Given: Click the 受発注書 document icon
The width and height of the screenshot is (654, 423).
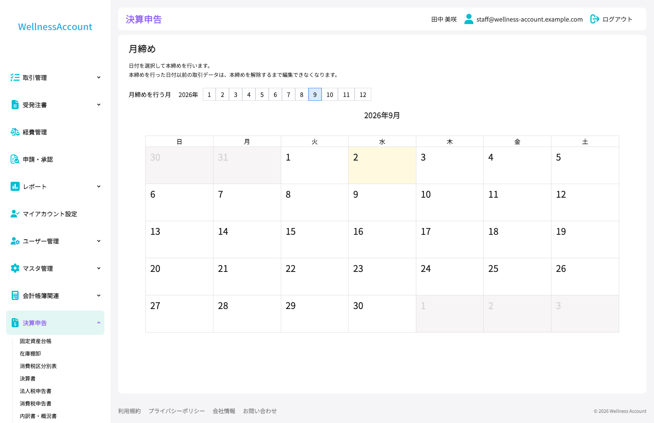Looking at the screenshot, I should point(15,105).
